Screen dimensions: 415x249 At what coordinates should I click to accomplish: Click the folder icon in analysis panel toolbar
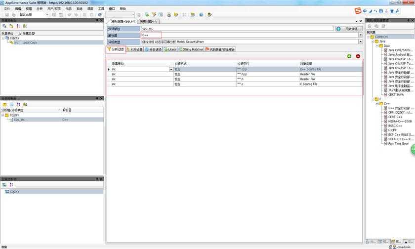[4, 105]
